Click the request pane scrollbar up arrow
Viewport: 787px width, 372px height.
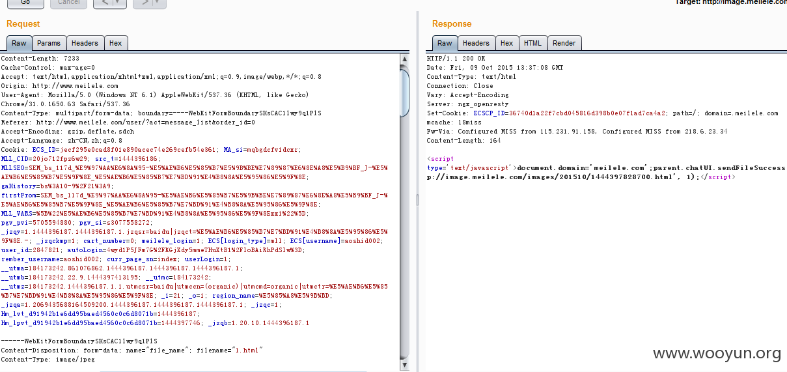click(x=405, y=59)
